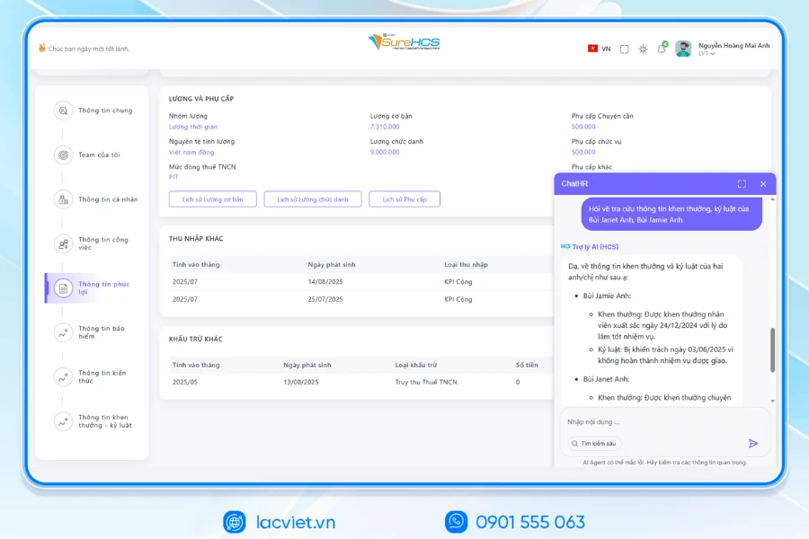Click the fullscreen brackets icon in header
809x539 pixels.
pos(623,50)
